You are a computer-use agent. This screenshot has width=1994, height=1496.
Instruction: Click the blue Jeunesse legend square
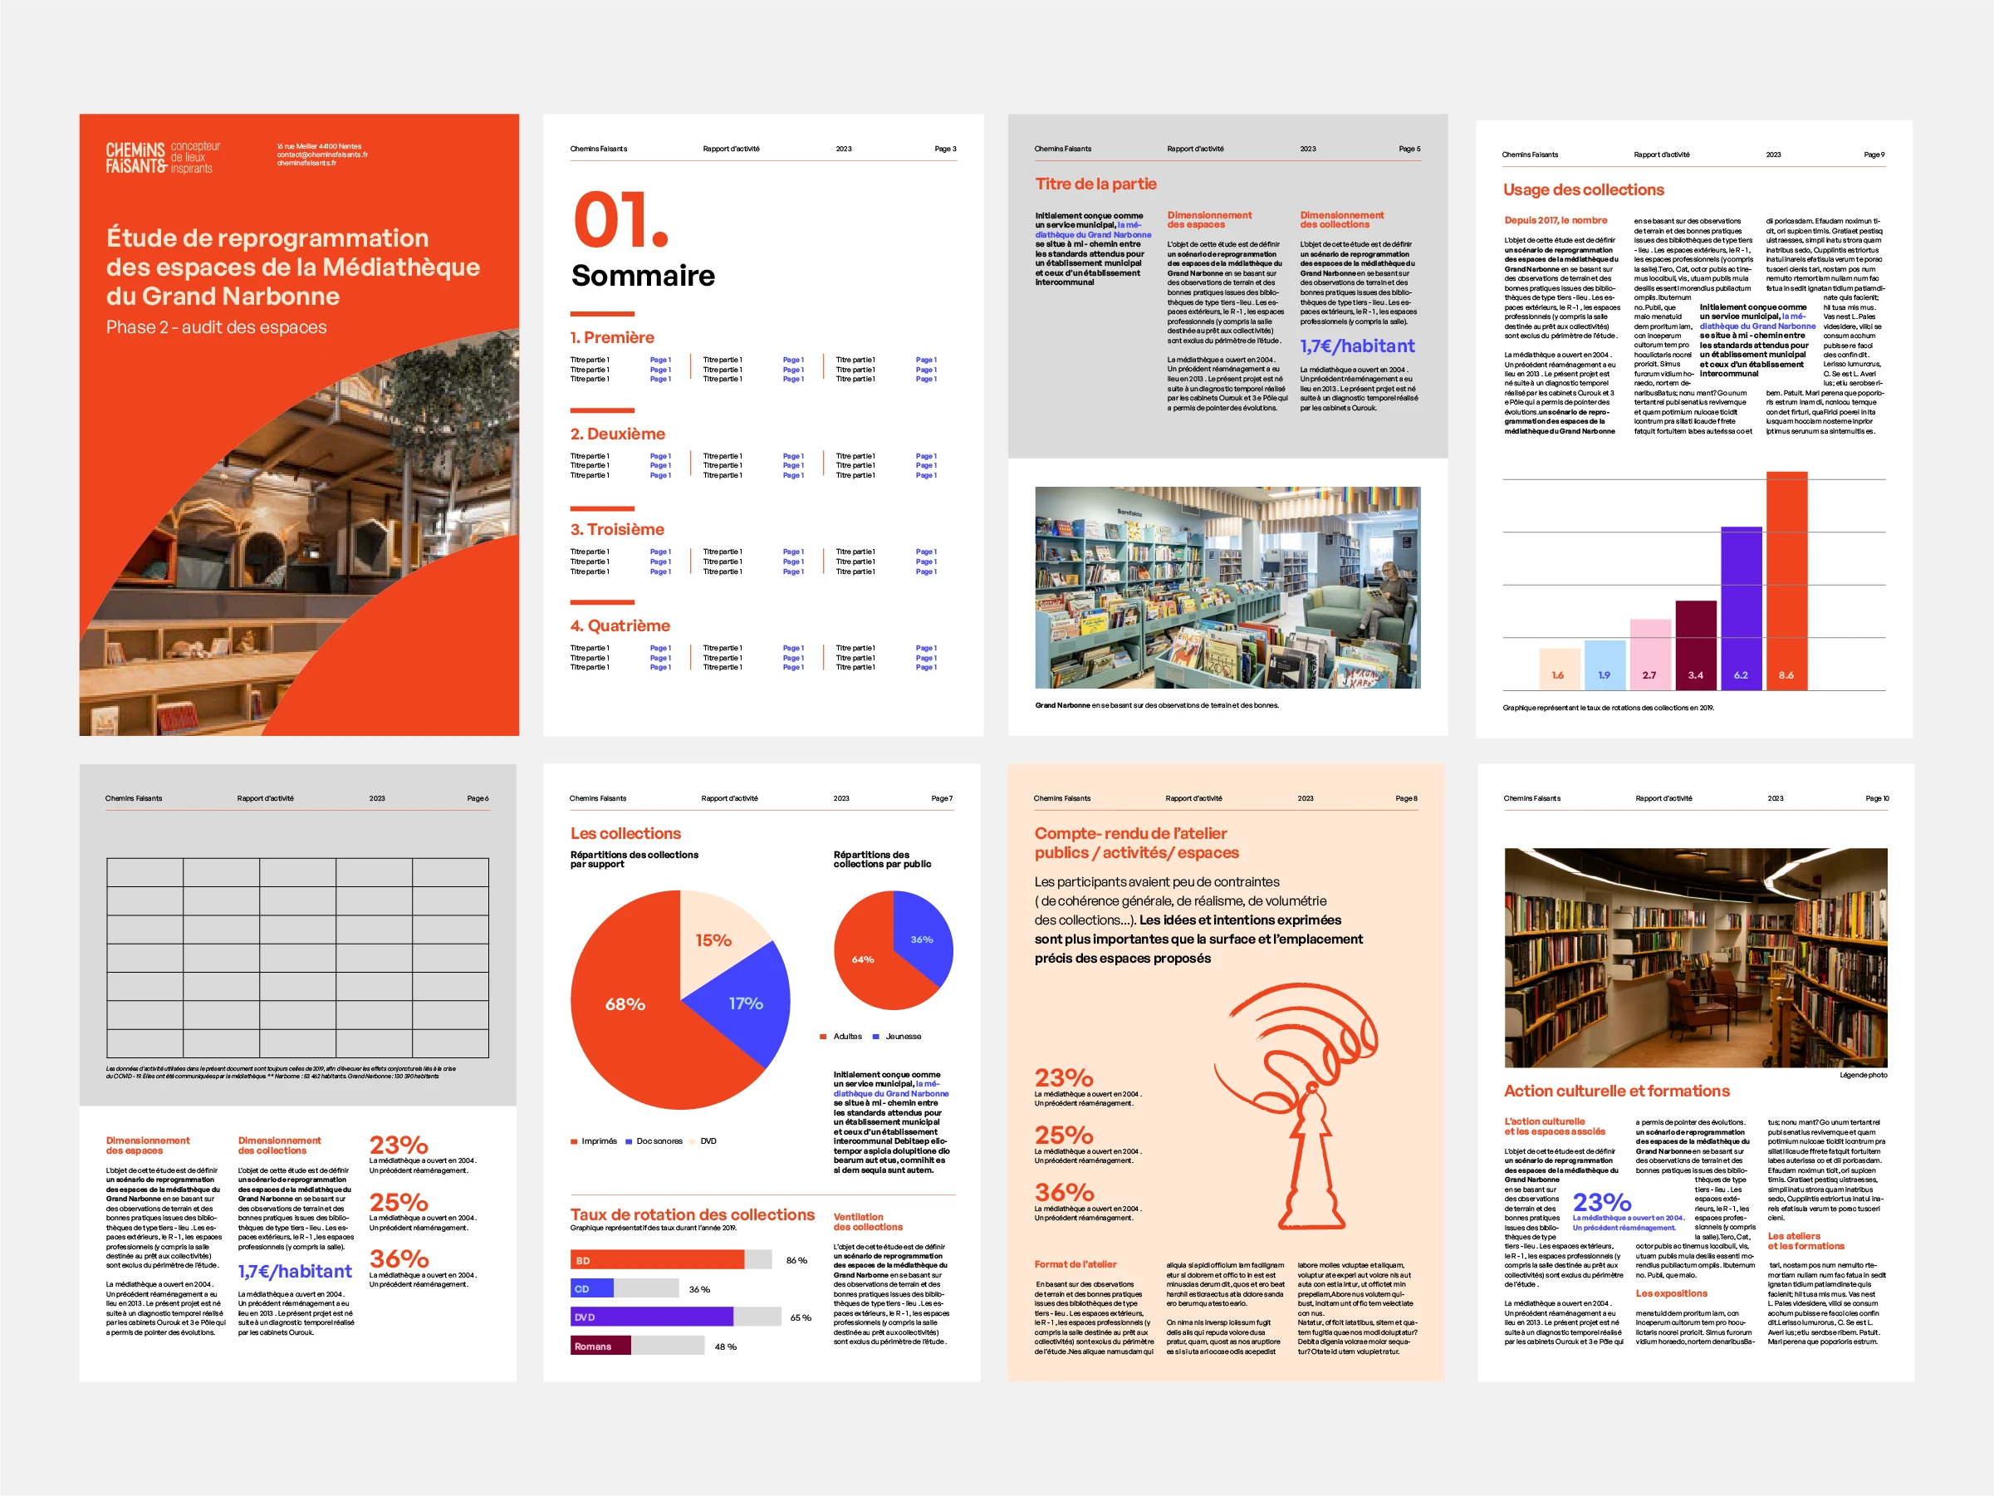[x=875, y=1036]
